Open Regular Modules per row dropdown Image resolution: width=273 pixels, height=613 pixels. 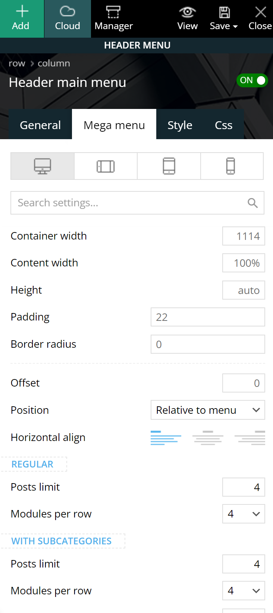point(244,514)
